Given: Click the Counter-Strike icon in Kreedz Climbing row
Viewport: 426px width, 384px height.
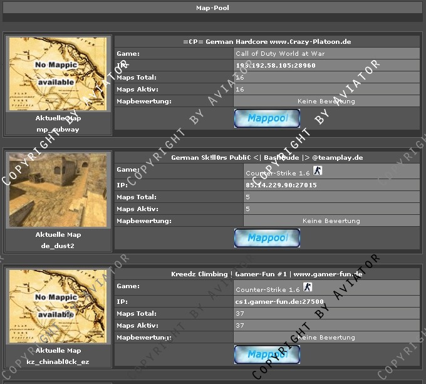Looking at the screenshot, I should [x=308, y=287].
